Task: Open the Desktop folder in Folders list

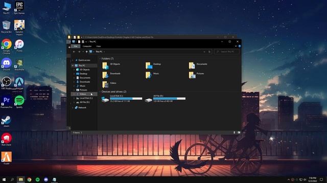Action: [153, 66]
